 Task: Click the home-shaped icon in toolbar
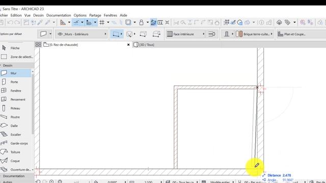pyautogui.click(x=217, y=22)
